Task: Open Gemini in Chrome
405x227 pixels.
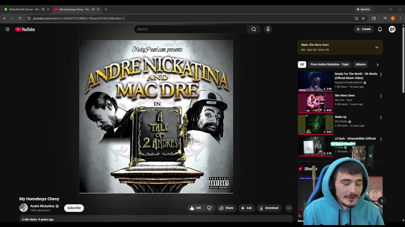Action: pyautogui.click(x=363, y=9)
